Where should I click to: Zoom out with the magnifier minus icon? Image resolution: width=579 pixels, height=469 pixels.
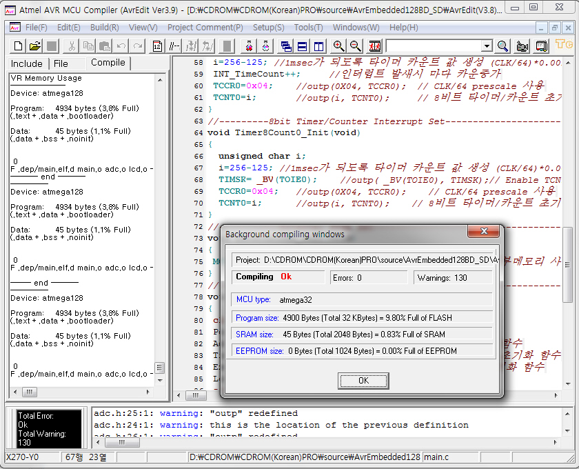point(355,46)
